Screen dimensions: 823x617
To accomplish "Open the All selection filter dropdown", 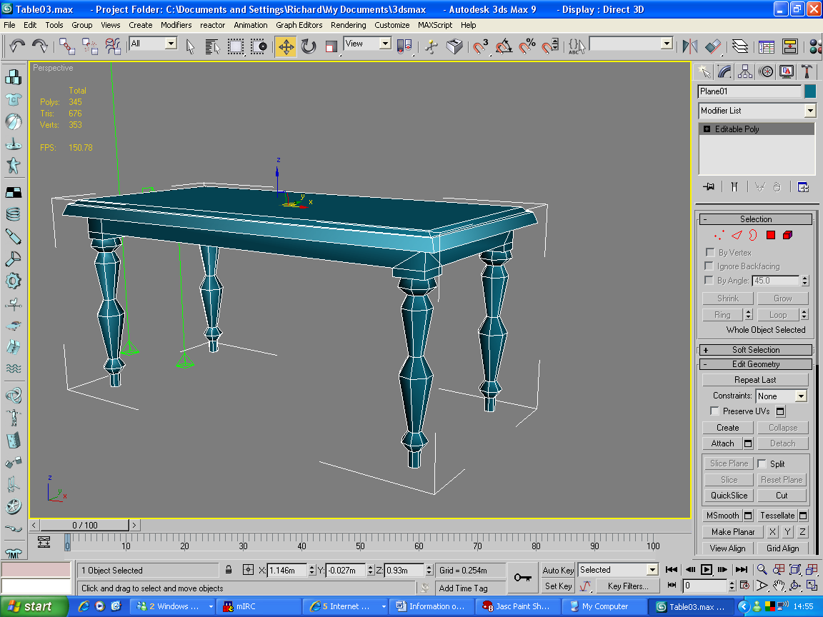I will pos(154,44).
